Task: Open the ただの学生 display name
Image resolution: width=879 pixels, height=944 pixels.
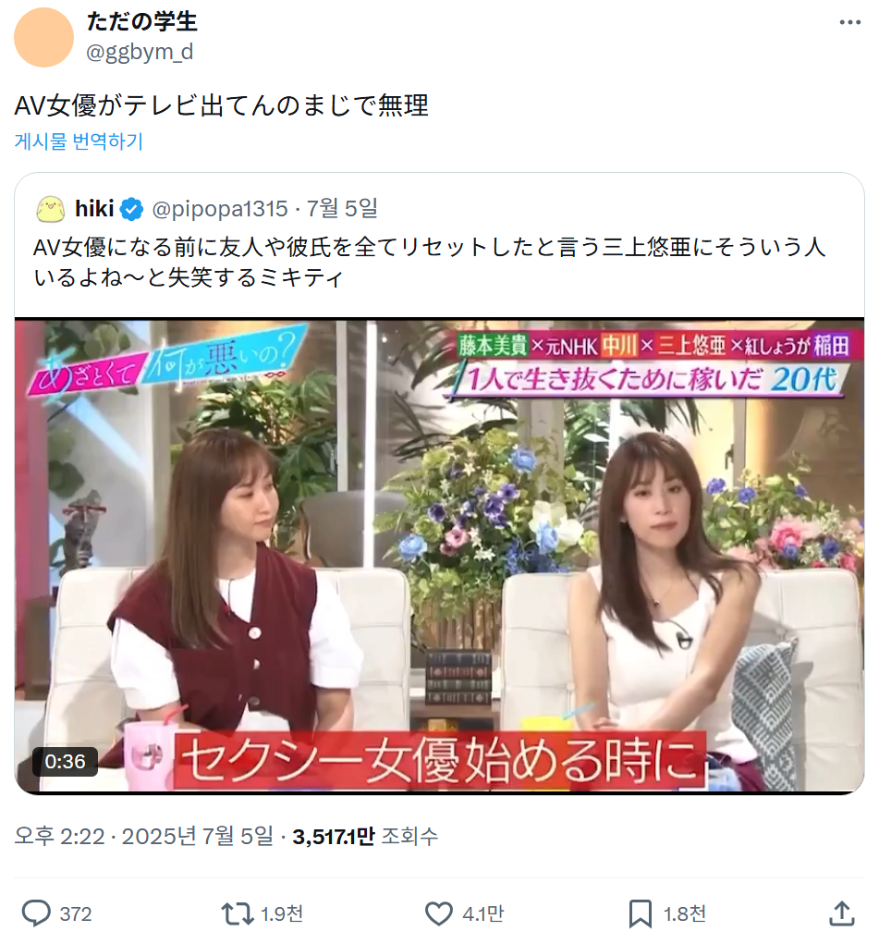Action: coord(142,21)
